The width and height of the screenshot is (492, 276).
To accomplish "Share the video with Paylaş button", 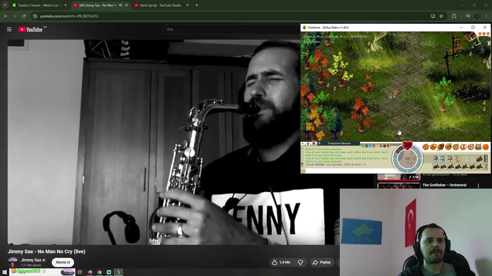I will pyautogui.click(x=322, y=262).
